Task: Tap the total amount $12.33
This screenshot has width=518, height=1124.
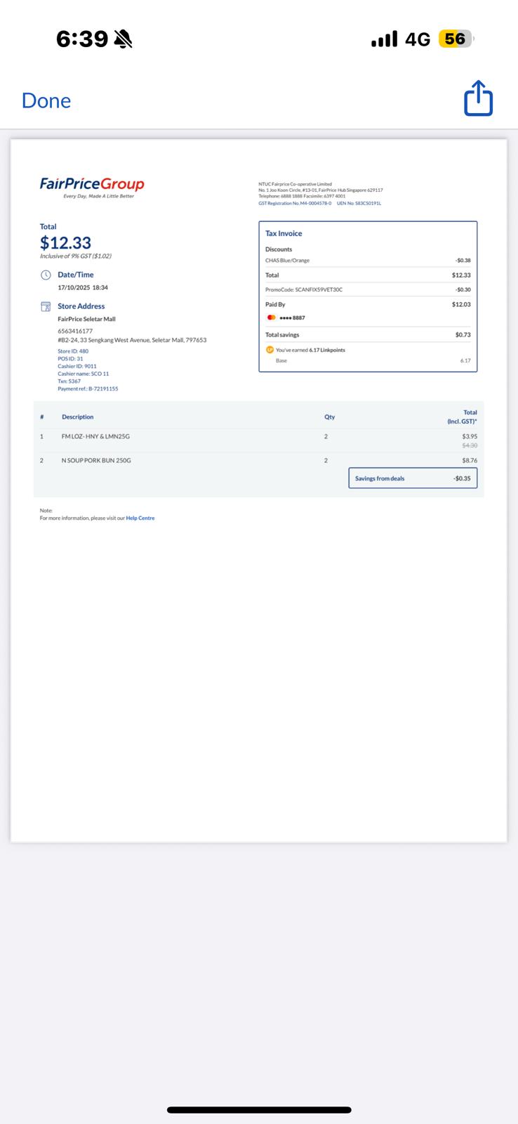Action: click(x=65, y=242)
